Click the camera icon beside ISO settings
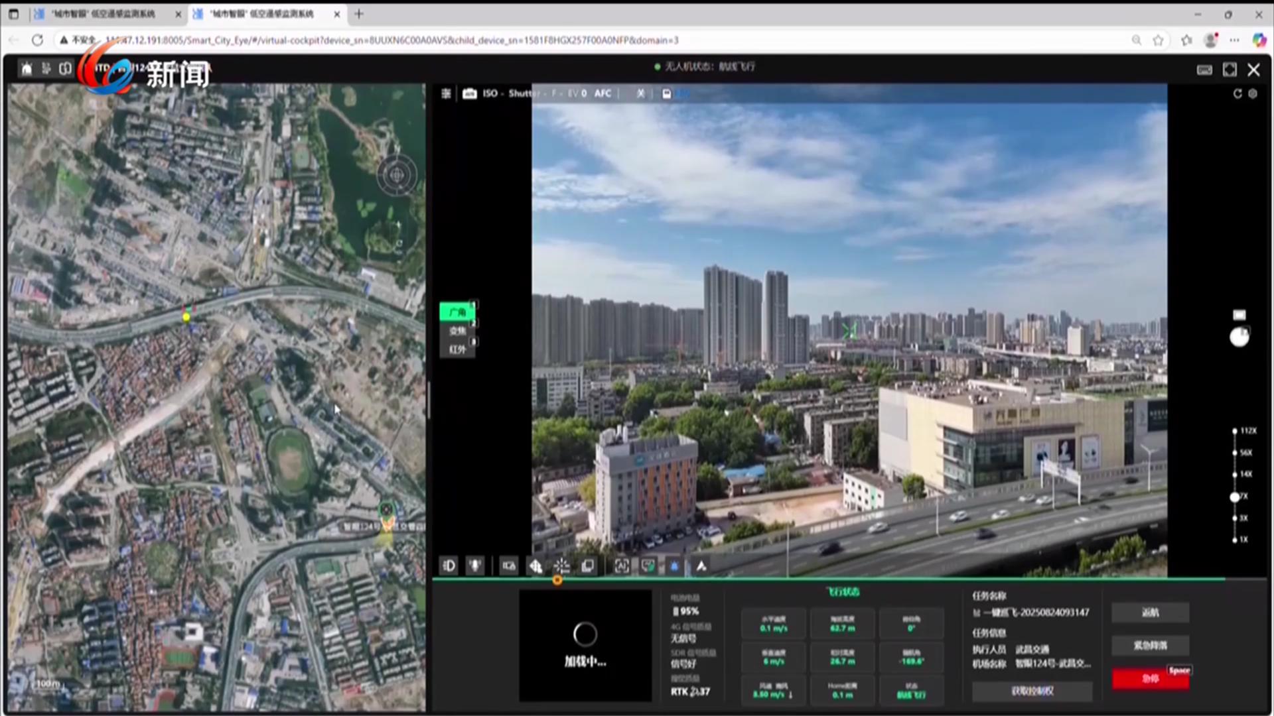Screen dimensions: 1274x716 pyautogui.click(x=469, y=93)
